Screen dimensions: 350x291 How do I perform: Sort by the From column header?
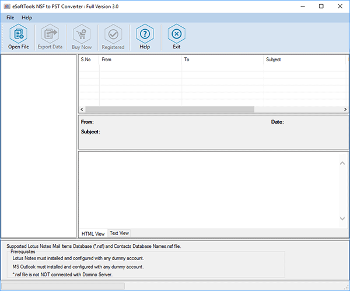tap(140, 59)
